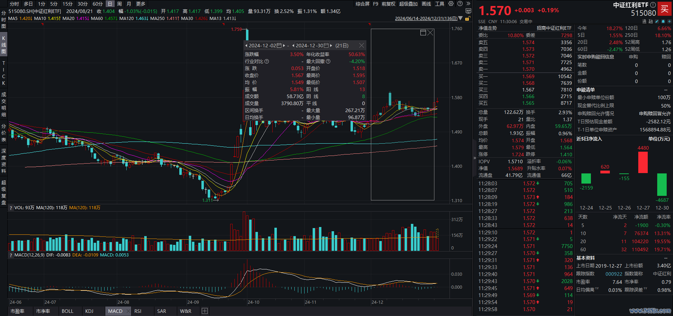Open TICK in the left sidebar
The height and width of the screenshot is (316, 673).
[4, 73]
